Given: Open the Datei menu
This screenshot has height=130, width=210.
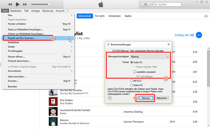Looking at the screenshot, I should point(5,11).
